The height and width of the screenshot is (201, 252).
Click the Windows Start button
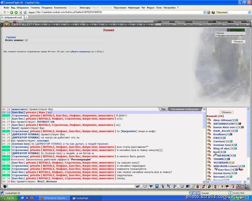9,198
